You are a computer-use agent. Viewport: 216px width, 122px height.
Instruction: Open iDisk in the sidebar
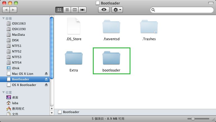coord(25,68)
